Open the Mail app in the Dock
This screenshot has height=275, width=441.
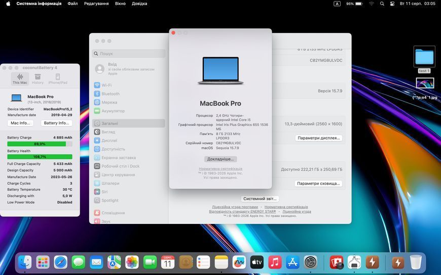pos(96,263)
